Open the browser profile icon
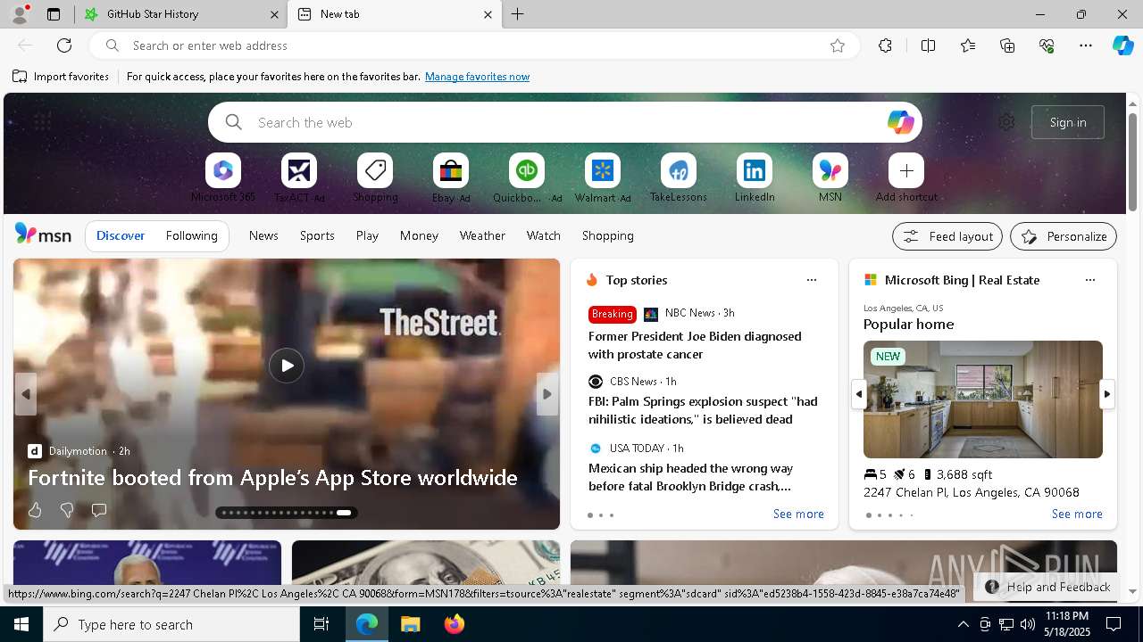1143x642 pixels. 19,14
